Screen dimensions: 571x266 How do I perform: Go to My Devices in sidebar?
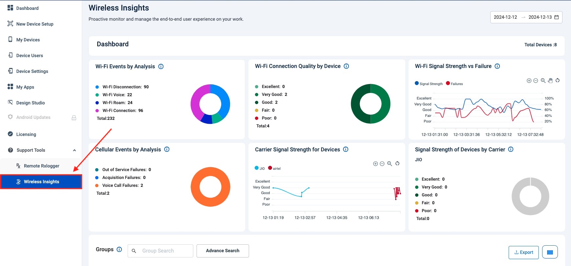(x=28, y=40)
